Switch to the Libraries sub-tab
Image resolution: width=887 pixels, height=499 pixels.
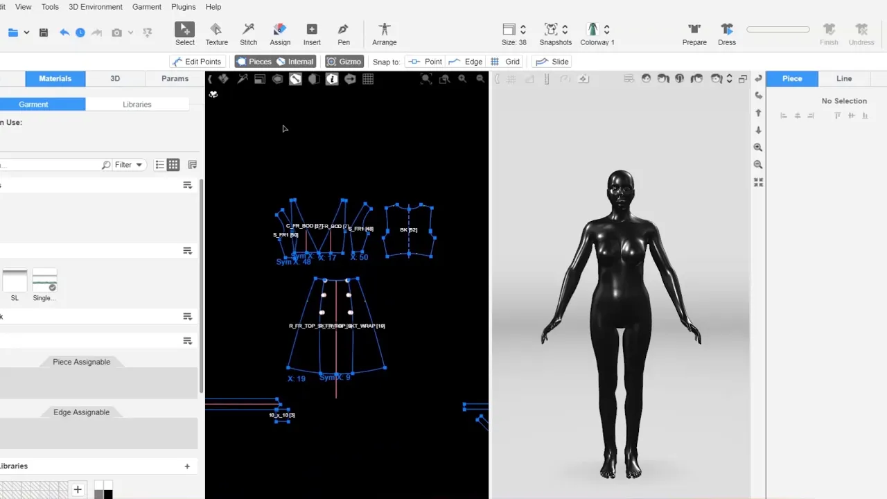pyautogui.click(x=137, y=104)
